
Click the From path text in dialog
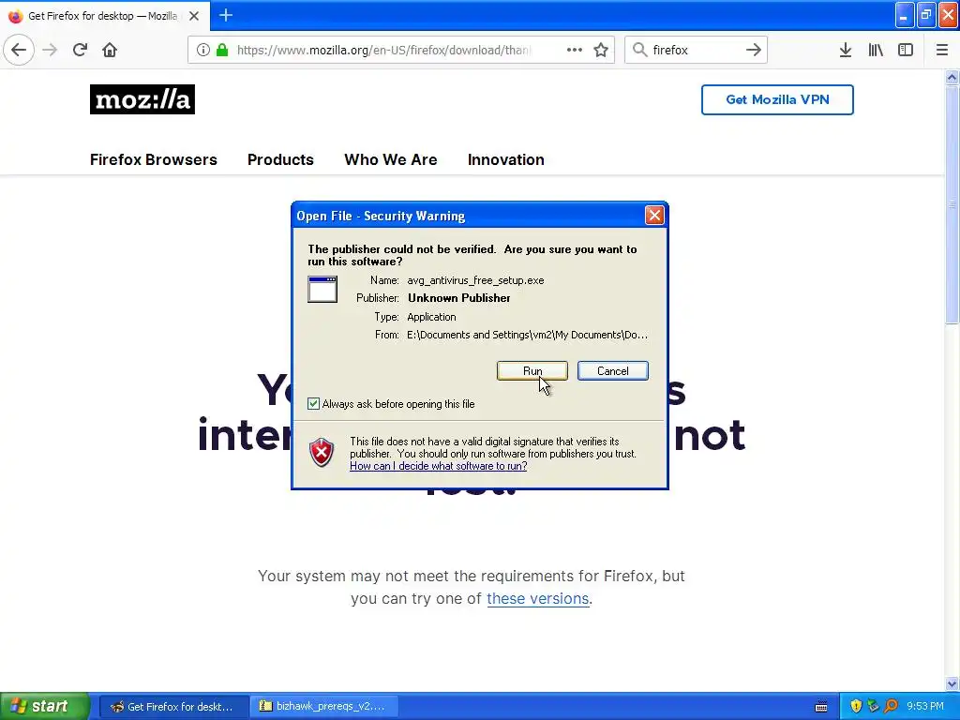click(x=527, y=335)
